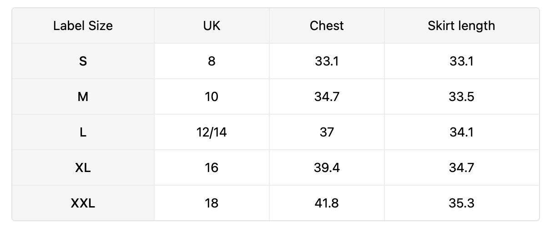
Task: Click the UK size 18 cell
Action: point(212,203)
